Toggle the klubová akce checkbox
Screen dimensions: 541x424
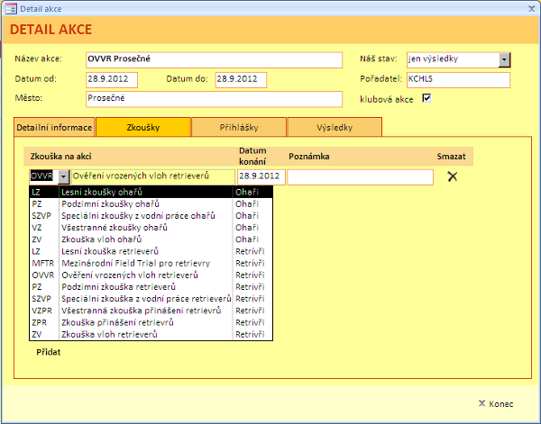pyautogui.click(x=426, y=98)
